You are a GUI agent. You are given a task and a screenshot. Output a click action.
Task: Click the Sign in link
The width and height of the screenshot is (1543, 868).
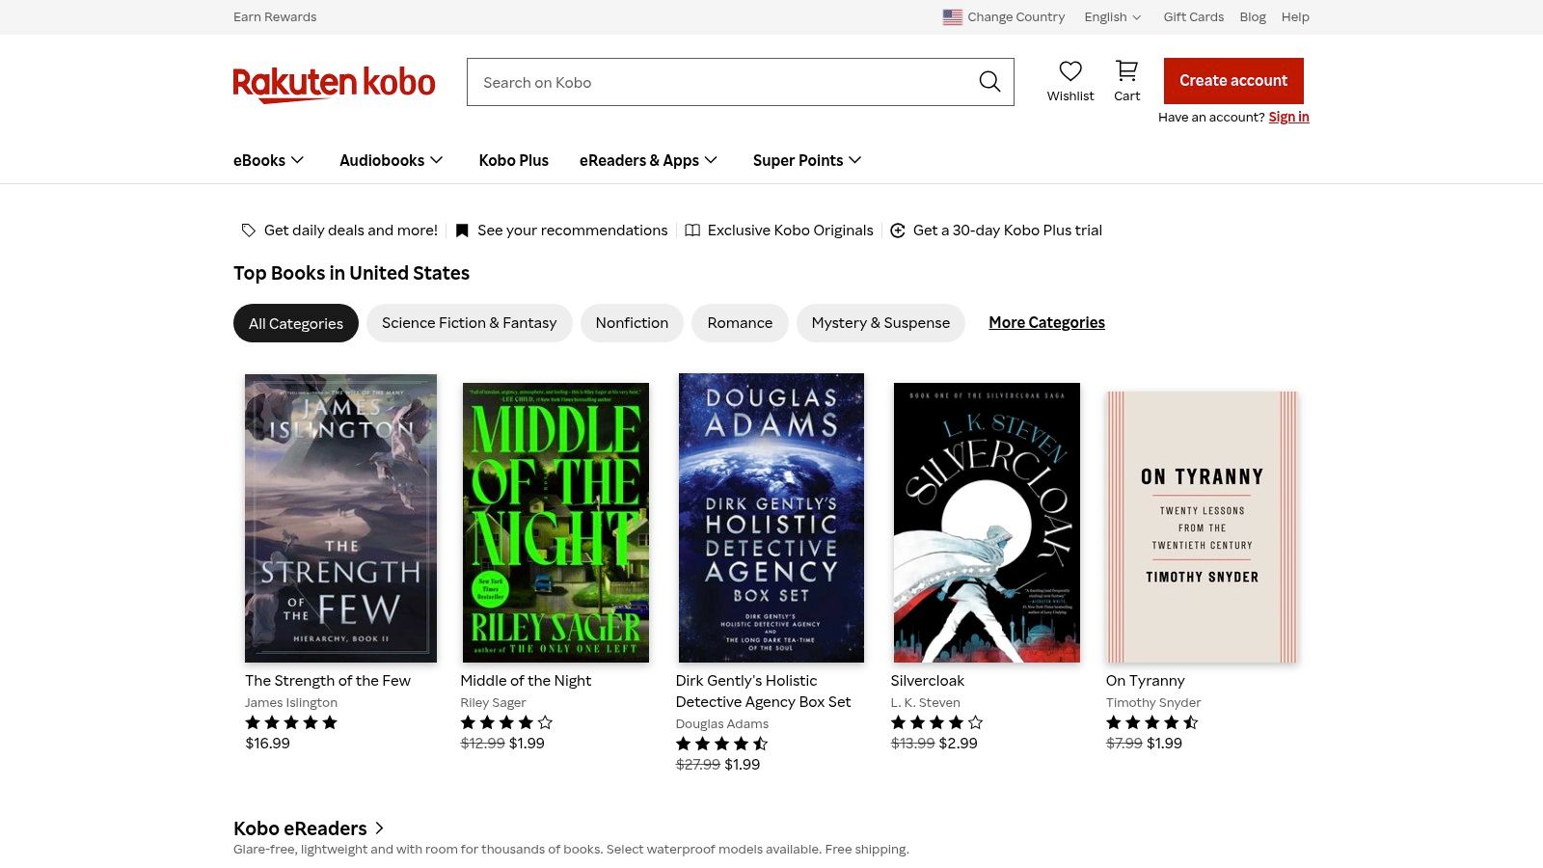[1288, 117]
